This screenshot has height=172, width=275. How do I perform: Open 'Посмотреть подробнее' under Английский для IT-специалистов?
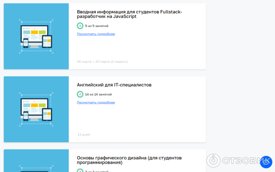coord(96,102)
